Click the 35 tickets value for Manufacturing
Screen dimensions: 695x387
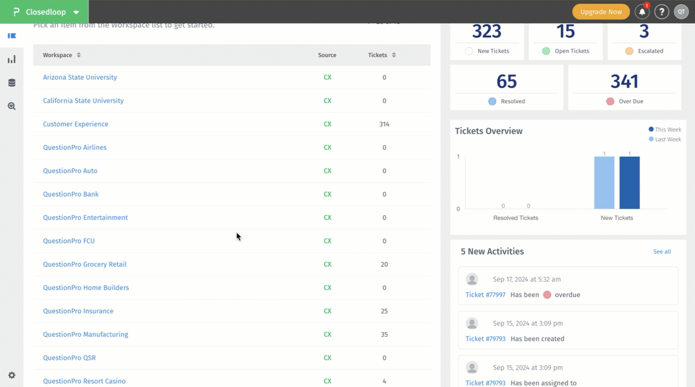pyautogui.click(x=384, y=334)
